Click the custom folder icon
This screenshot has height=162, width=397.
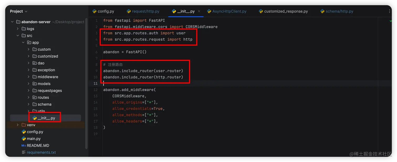click(x=35, y=49)
